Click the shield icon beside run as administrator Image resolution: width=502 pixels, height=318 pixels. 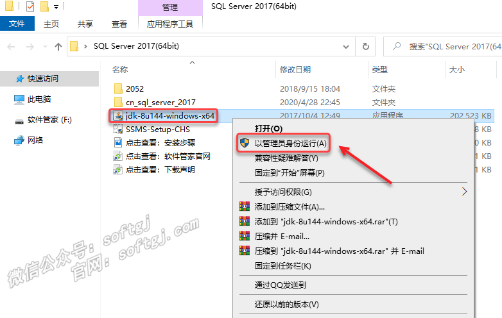pos(245,143)
